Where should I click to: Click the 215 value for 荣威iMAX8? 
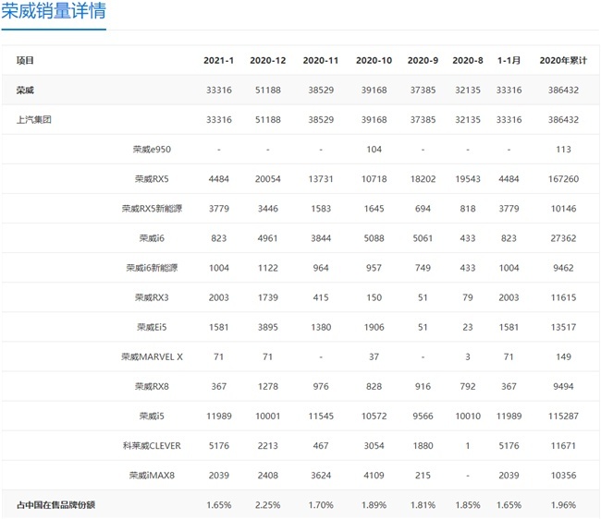[x=423, y=476]
